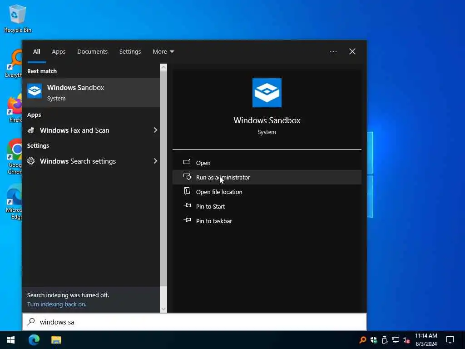Click the gear icon beside Windows Search settings
The image size is (465, 349).
tap(31, 161)
